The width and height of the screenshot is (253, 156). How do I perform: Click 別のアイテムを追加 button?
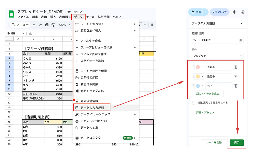(207, 94)
